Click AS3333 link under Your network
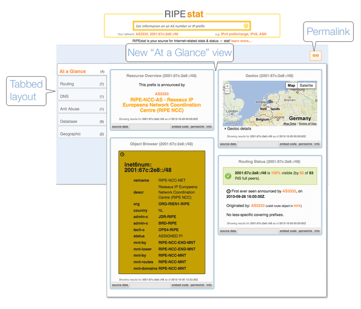This screenshot has width=361, height=309. click(x=142, y=34)
